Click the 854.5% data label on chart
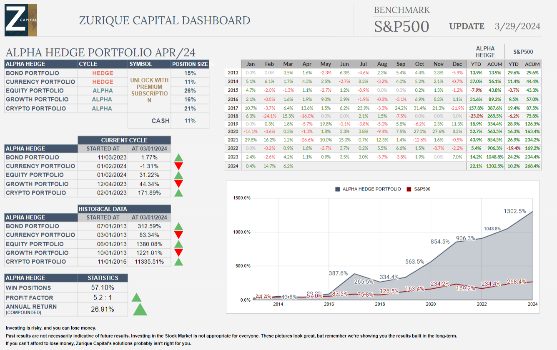 click(440, 241)
